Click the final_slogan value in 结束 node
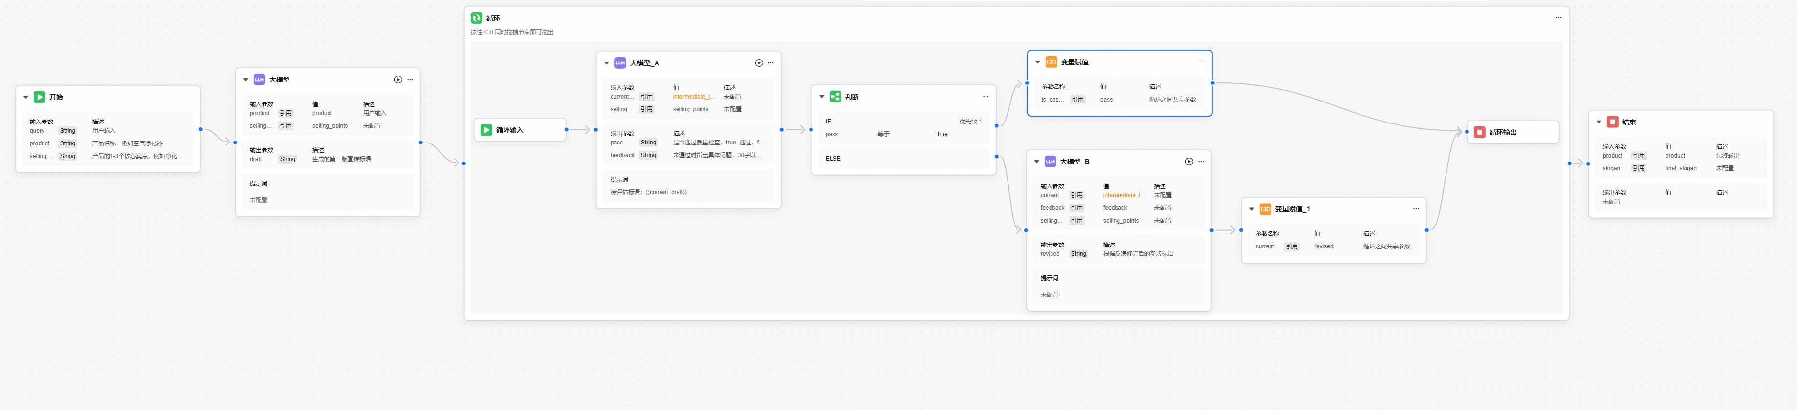1797x410 pixels. [1681, 168]
